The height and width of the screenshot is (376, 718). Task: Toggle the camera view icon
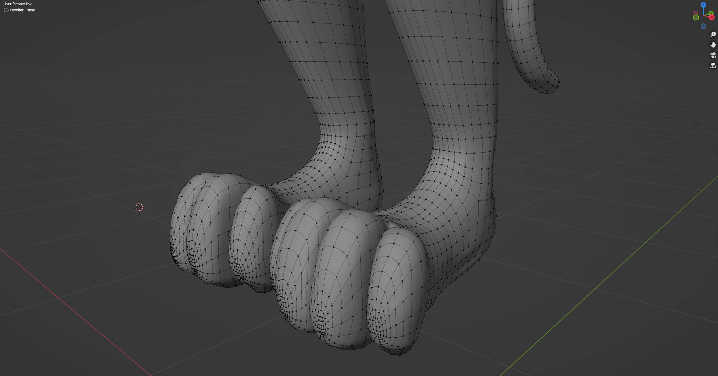pyautogui.click(x=713, y=55)
